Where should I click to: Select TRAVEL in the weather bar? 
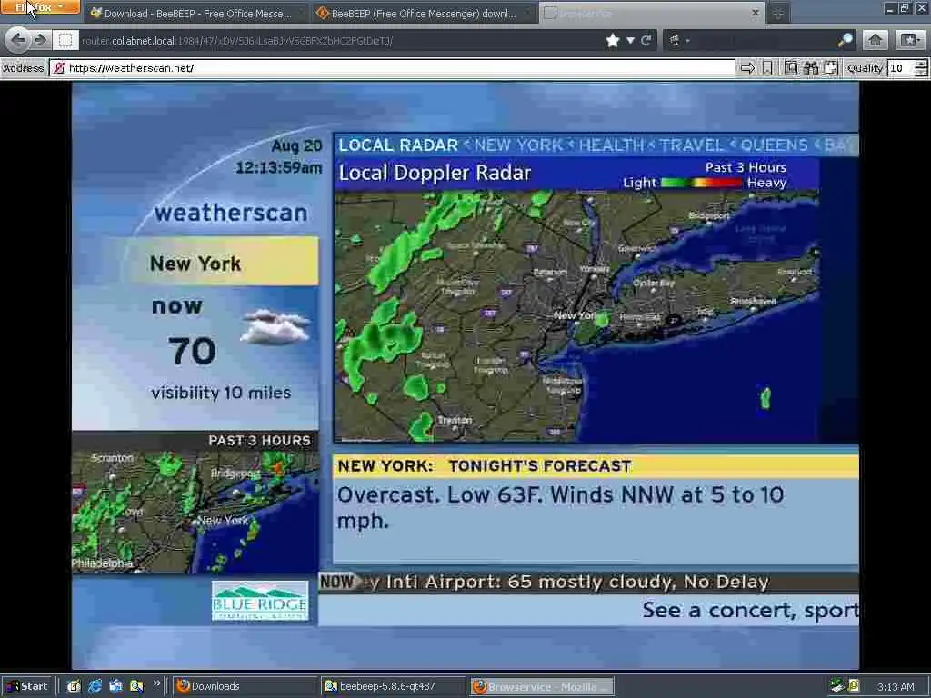(692, 145)
